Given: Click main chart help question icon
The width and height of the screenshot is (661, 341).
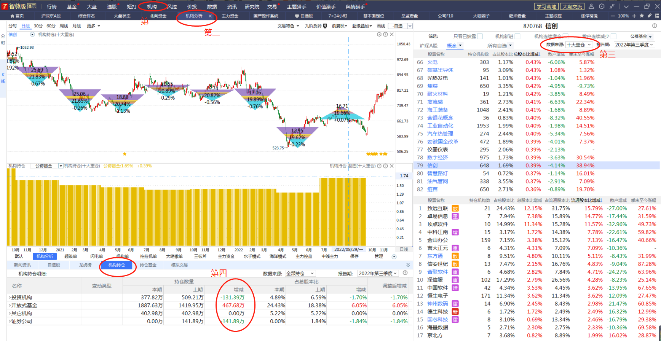Looking at the screenshot, I should 385,34.
